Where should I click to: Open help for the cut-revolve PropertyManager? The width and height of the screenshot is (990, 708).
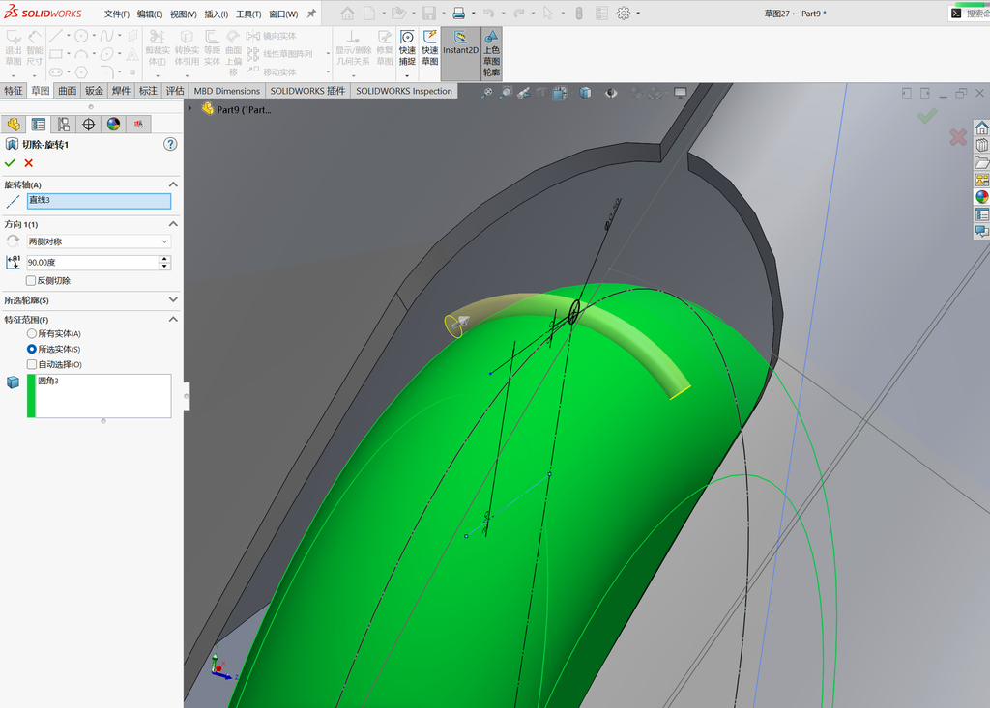tap(170, 145)
